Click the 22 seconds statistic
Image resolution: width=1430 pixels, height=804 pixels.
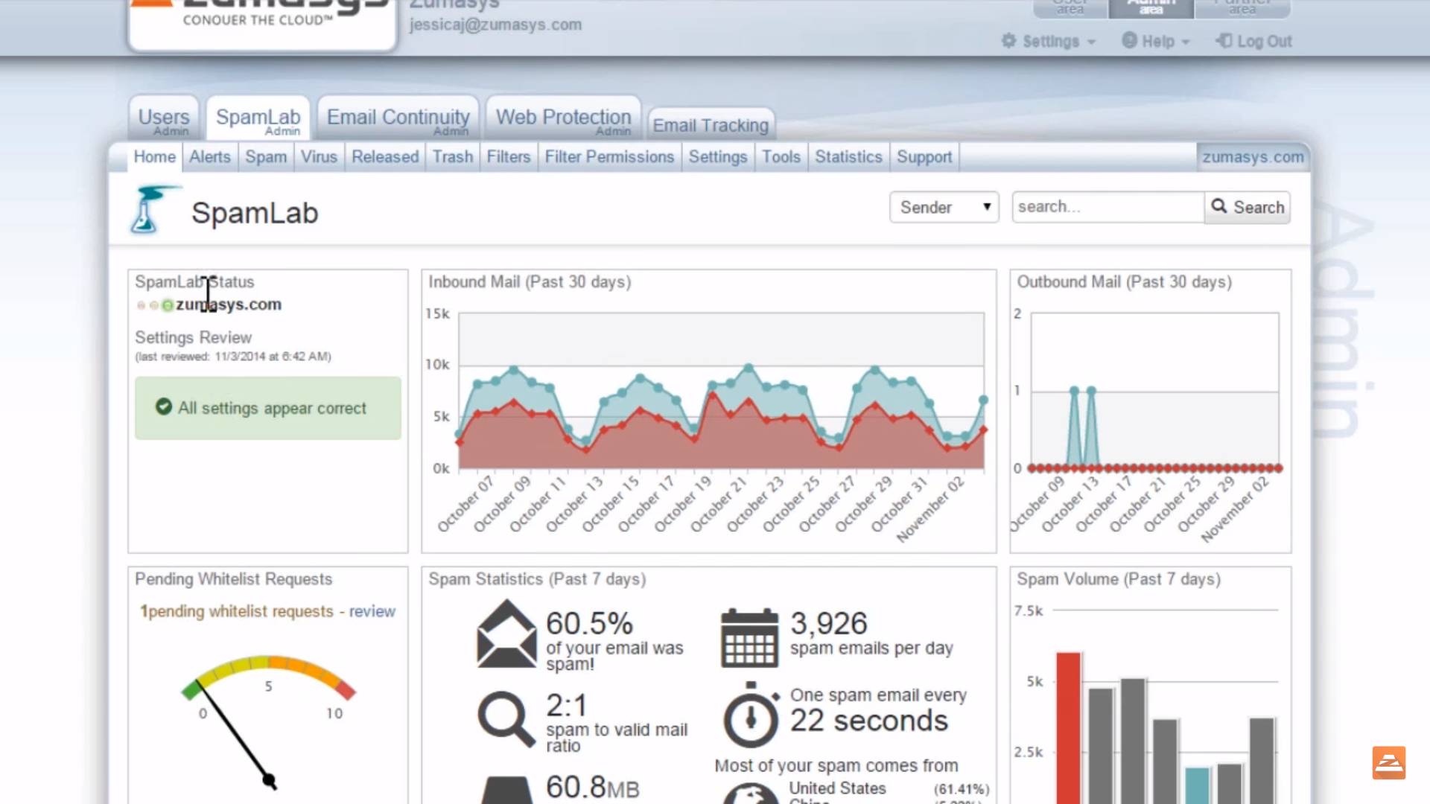click(x=869, y=721)
